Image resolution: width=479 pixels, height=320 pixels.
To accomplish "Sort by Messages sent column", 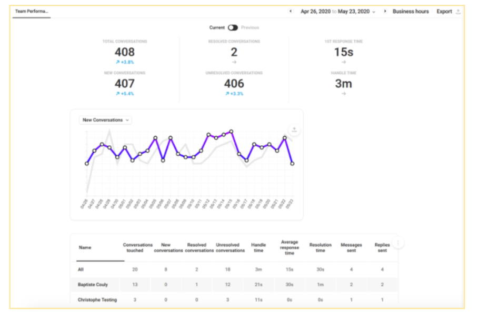I will (351, 247).
